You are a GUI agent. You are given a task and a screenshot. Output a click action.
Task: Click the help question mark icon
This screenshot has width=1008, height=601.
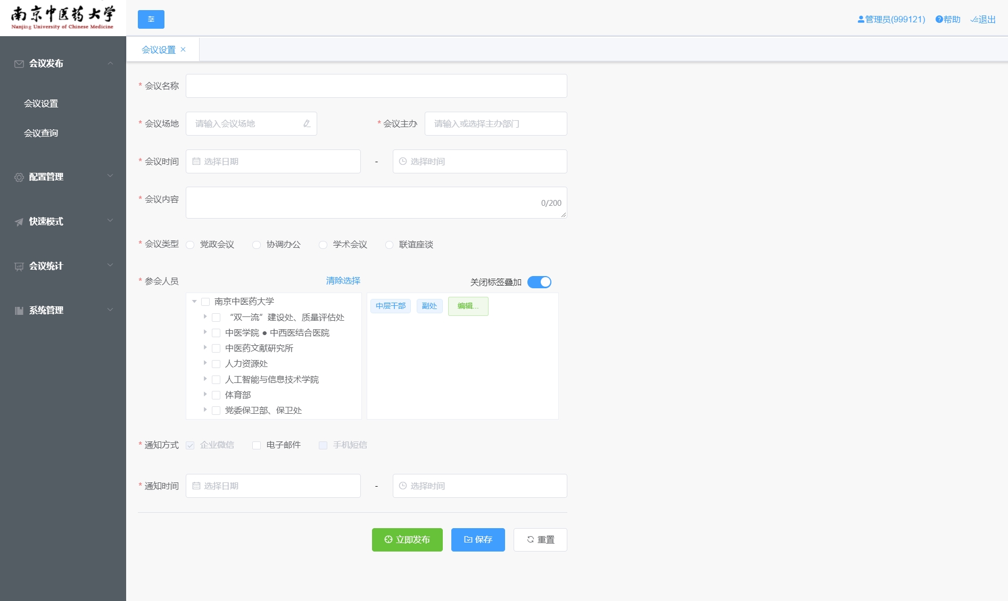click(x=939, y=20)
